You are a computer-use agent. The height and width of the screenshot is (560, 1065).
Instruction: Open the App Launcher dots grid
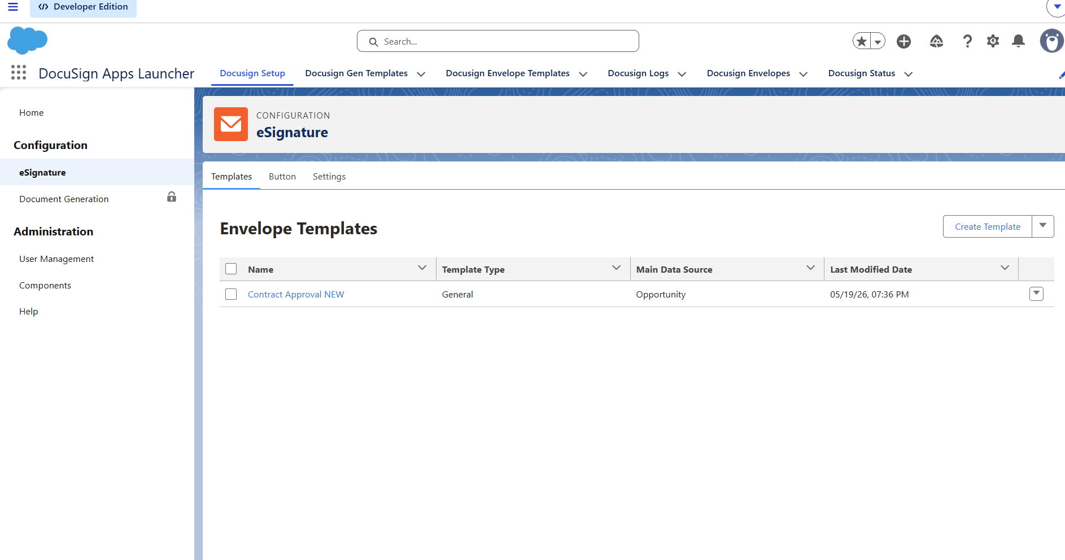19,72
